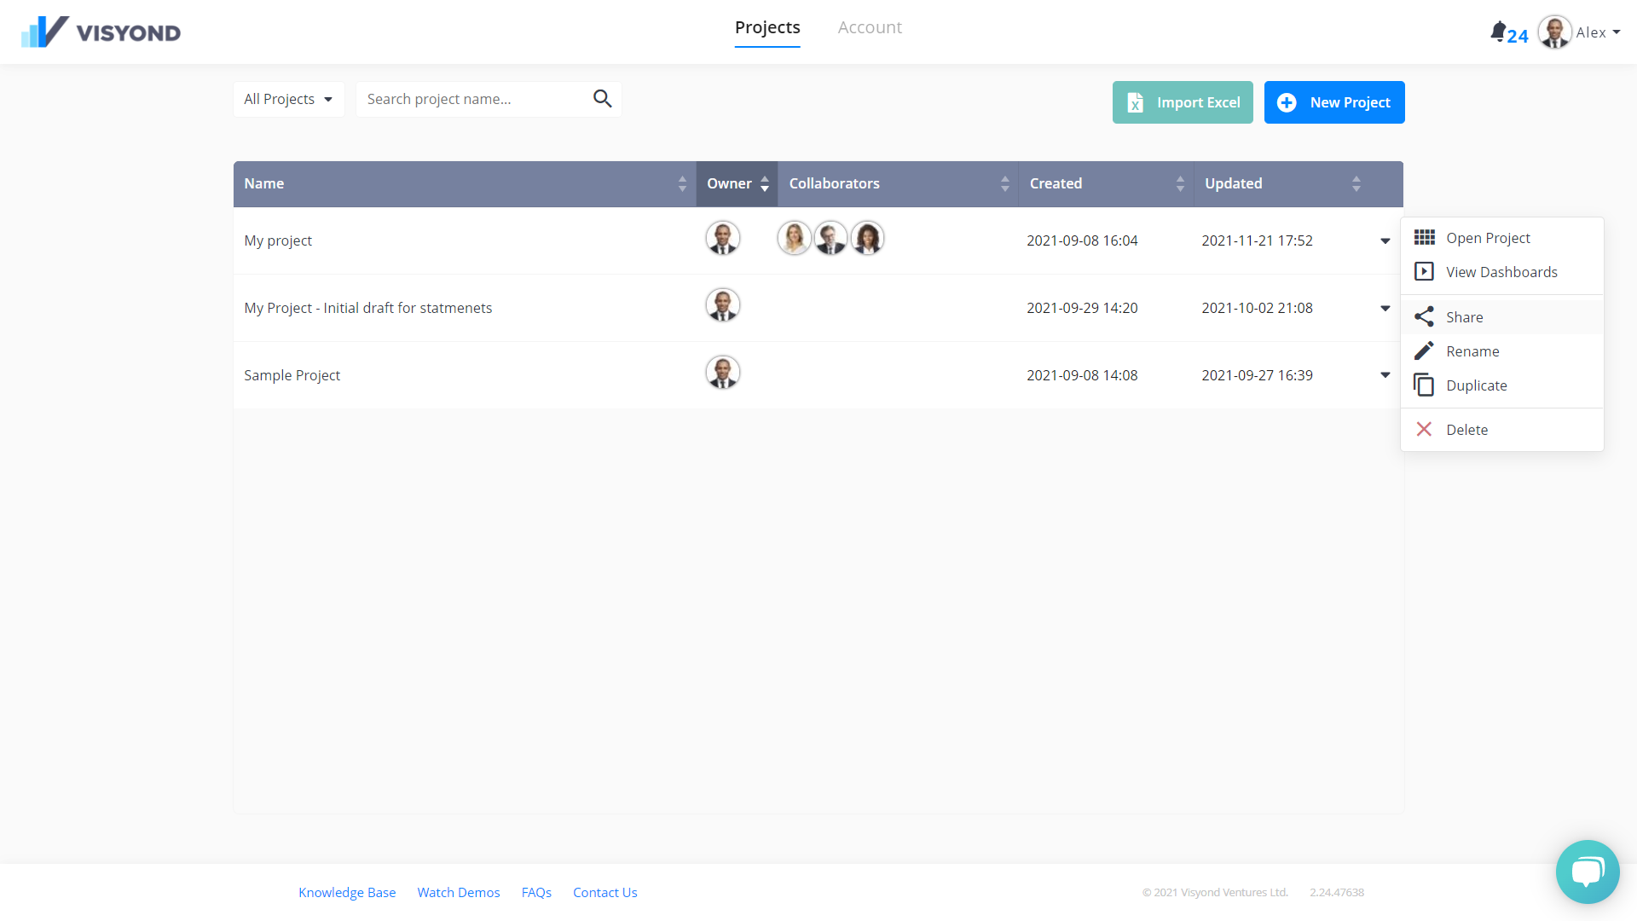Viewport: 1637px width, 921px height.
Task: Click updated date 2021-10-02 21:08
Action: click(x=1258, y=308)
